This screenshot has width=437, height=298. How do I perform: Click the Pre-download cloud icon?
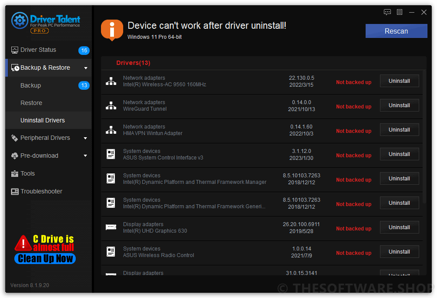pos(14,156)
